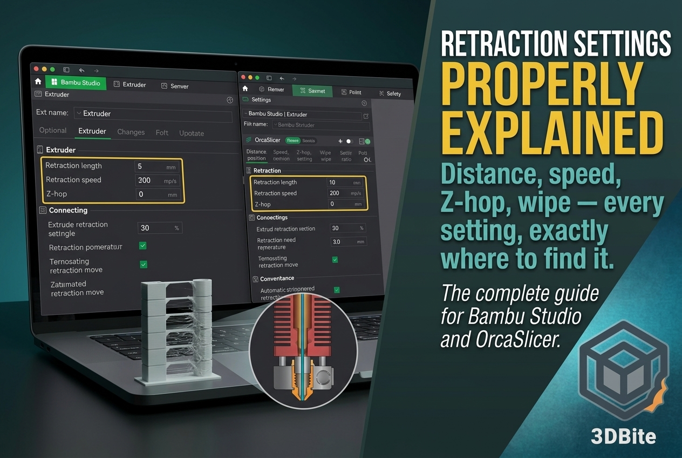
Task: Click the Z-hop field in the right window
Action: pos(346,204)
